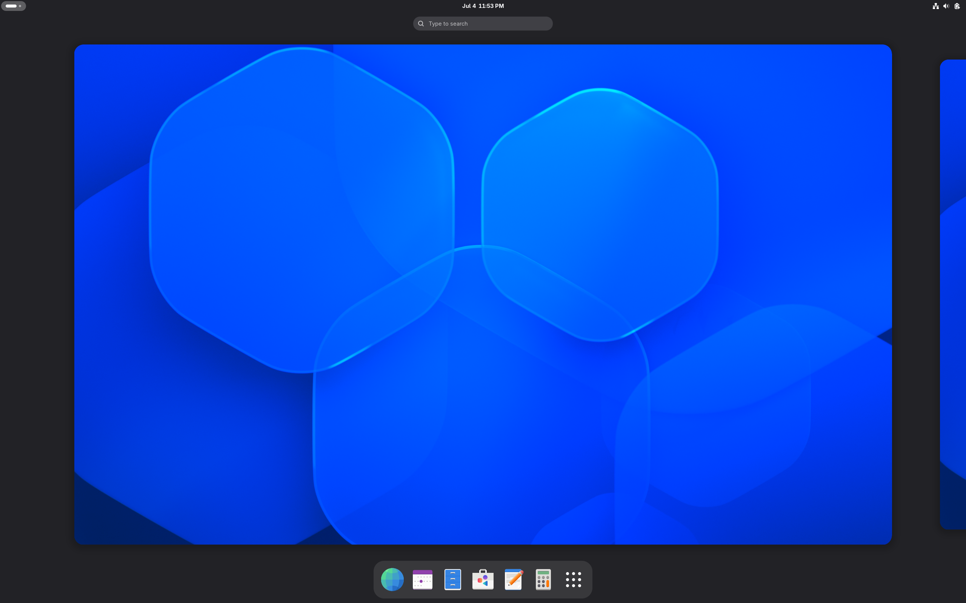Launch the Text Editor from the dock

513,580
